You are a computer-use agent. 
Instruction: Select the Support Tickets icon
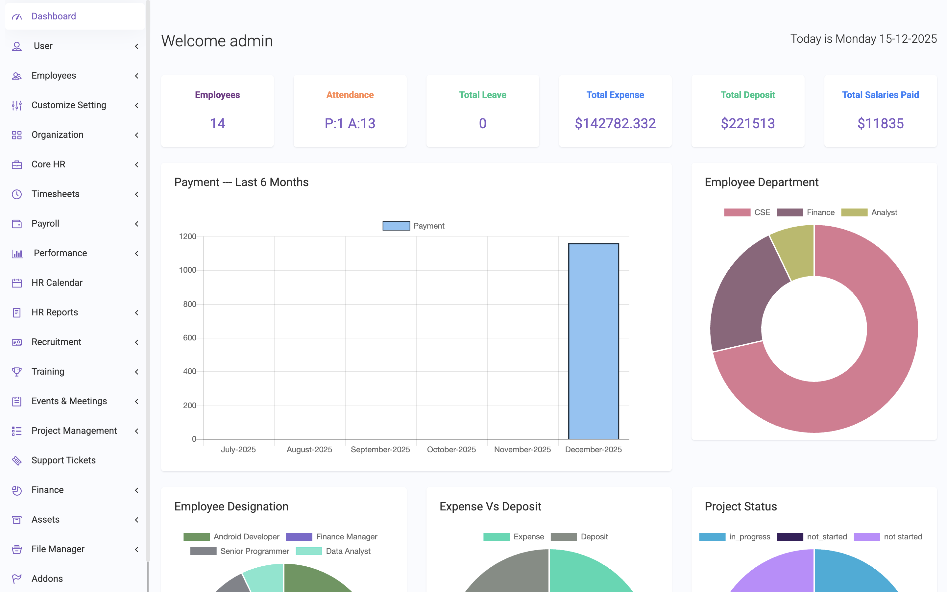[x=17, y=460]
